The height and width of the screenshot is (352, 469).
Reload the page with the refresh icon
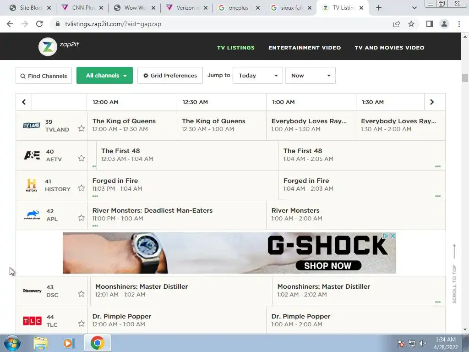click(x=39, y=24)
